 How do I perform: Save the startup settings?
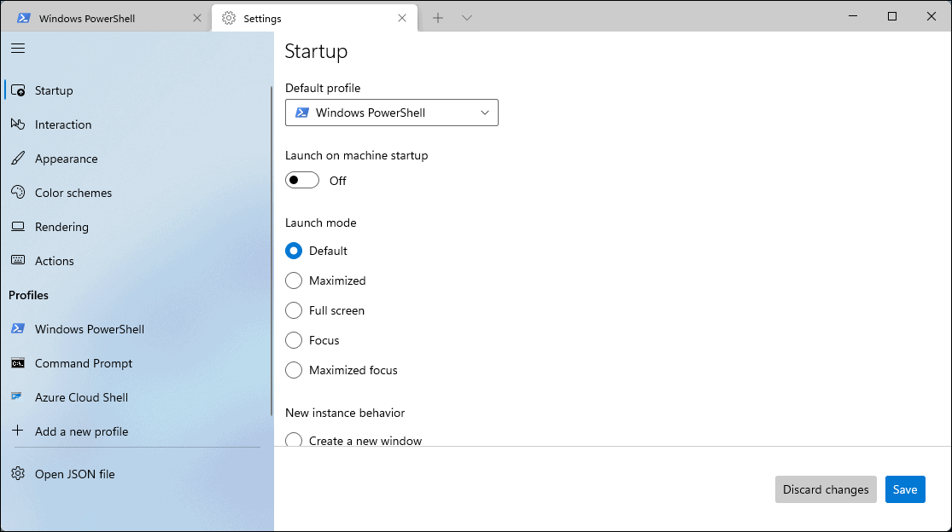click(905, 489)
